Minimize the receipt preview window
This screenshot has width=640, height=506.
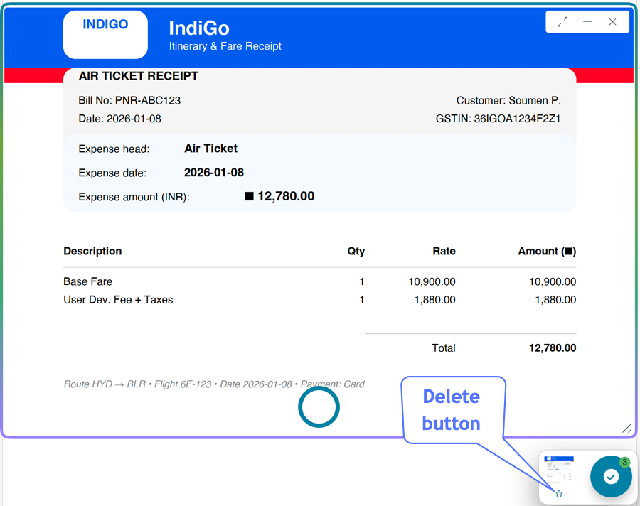[587, 21]
